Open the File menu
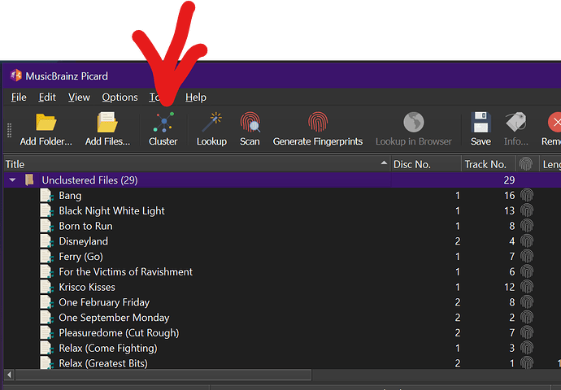Viewport: 561px width, 390px height. 19,97
